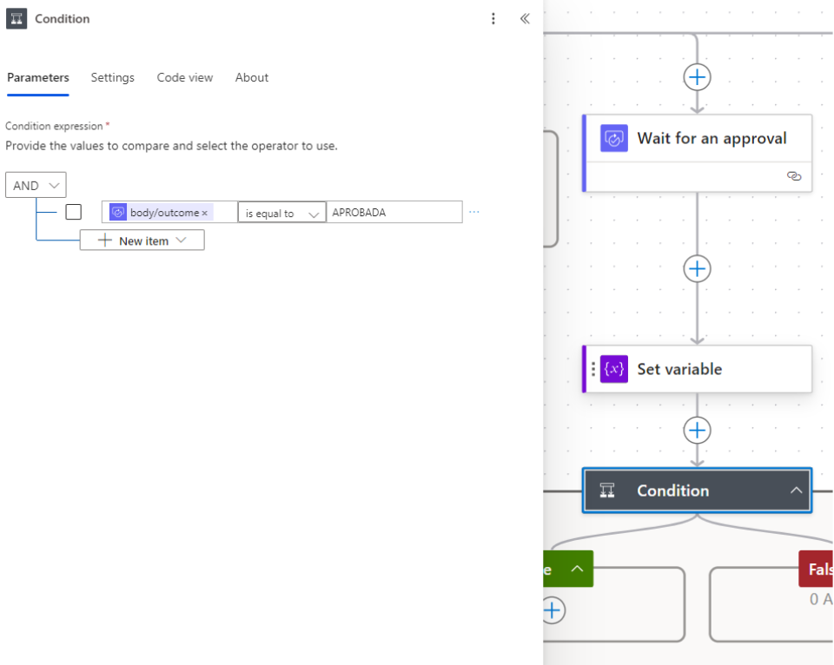Add step above Wait for an approval
This screenshot has width=834, height=665.
coord(697,77)
